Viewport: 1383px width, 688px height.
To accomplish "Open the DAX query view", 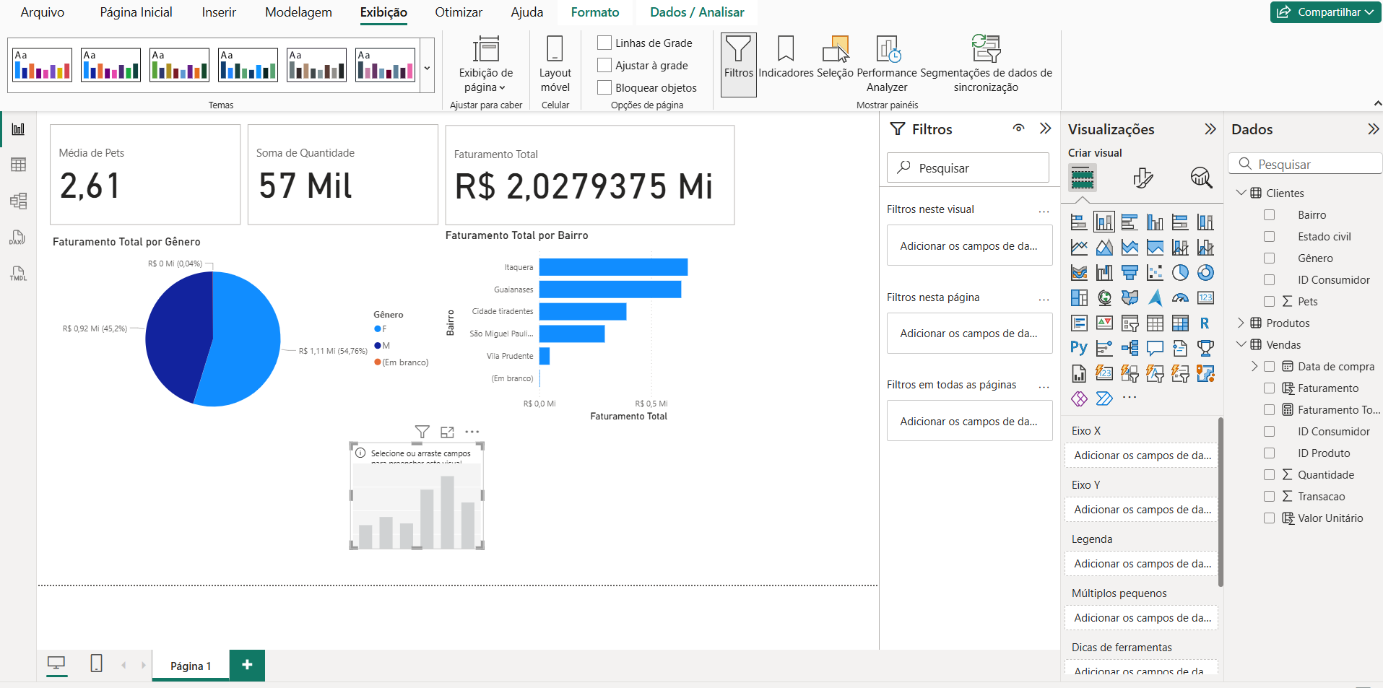I will click(19, 238).
